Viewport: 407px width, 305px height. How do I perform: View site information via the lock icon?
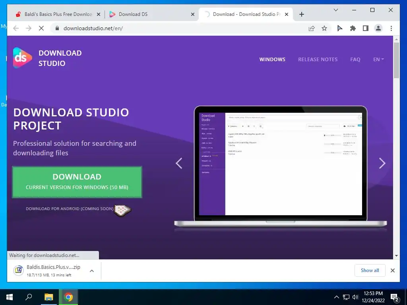coord(57,28)
